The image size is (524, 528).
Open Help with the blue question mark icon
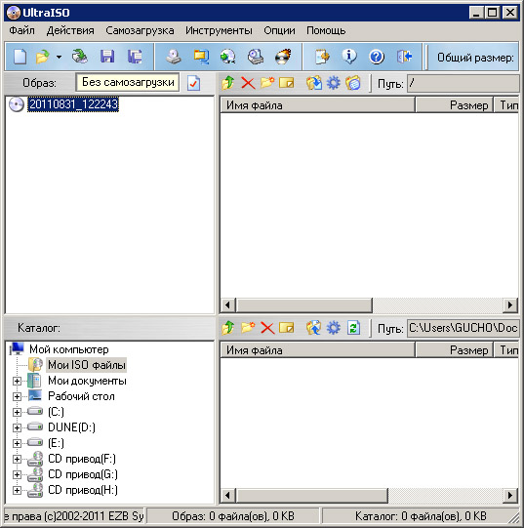(377, 57)
